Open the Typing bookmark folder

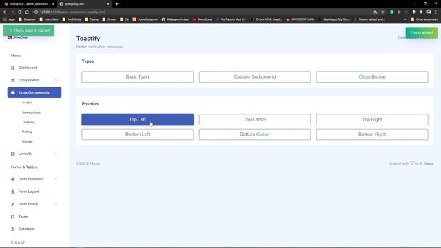point(92,19)
